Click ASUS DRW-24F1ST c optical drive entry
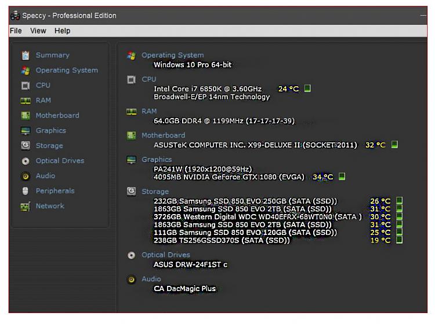The height and width of the screenshot is (324, 435). click(191, 264)
